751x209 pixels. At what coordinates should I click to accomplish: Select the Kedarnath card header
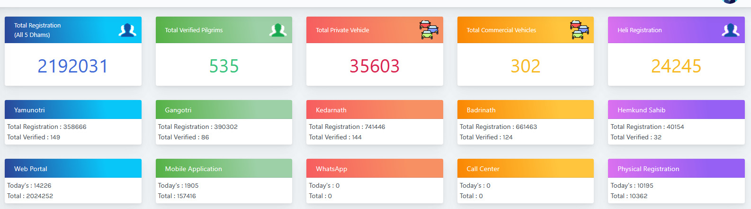point(375,110)
